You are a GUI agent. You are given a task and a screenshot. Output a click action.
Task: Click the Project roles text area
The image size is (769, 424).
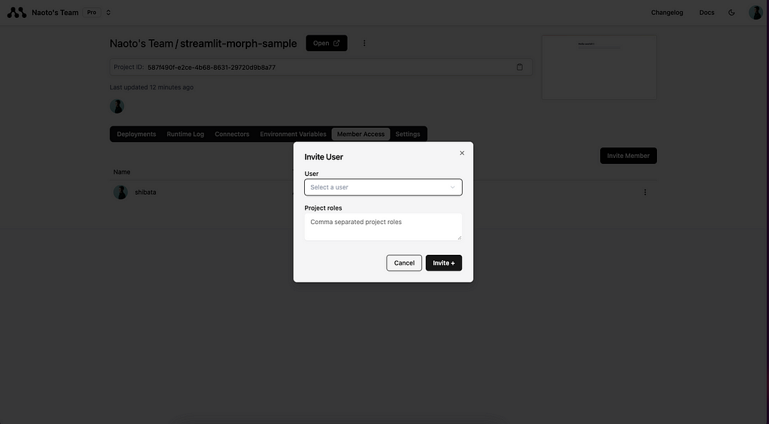(x=383, y=227)
